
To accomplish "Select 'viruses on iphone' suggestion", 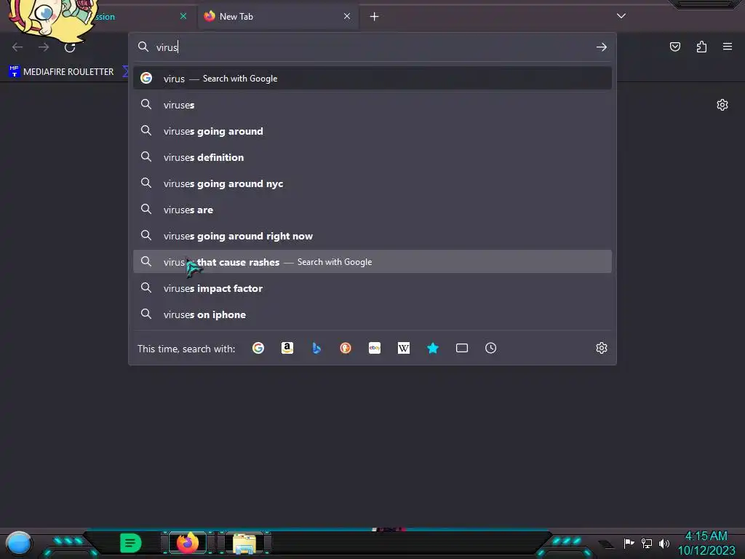I will tap(372, 314).
